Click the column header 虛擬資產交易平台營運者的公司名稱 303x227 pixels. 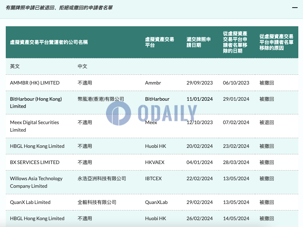coord(49,42)
